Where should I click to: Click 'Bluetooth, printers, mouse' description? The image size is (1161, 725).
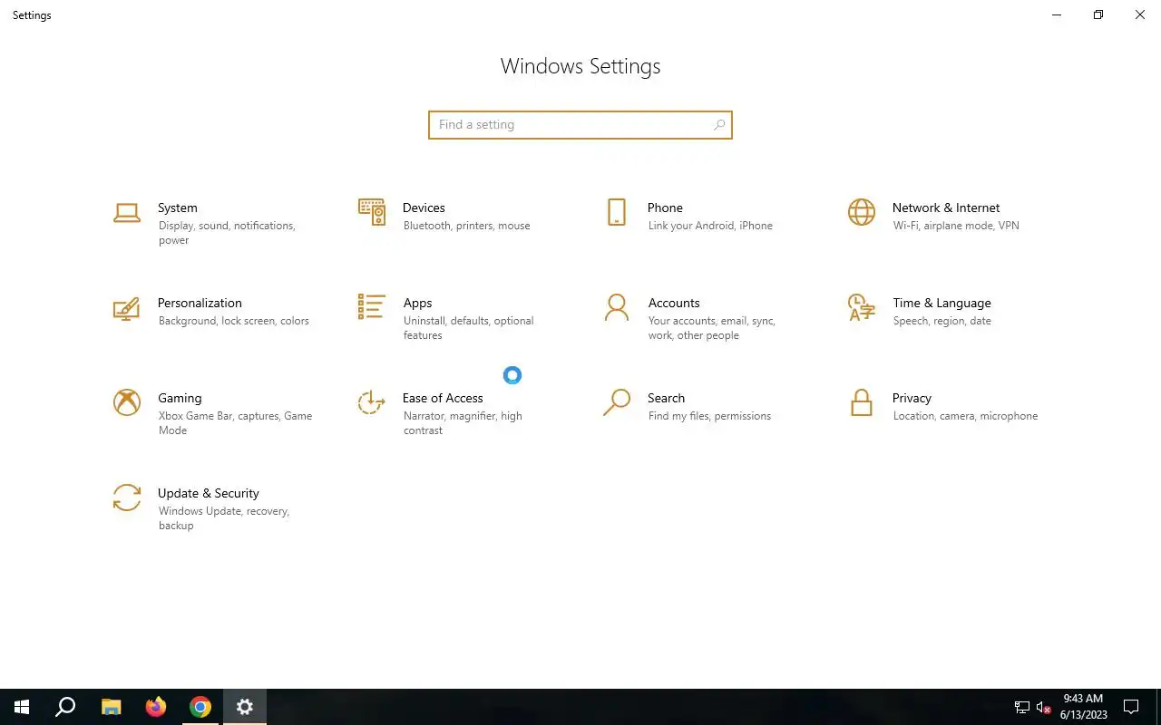(466, 226)
